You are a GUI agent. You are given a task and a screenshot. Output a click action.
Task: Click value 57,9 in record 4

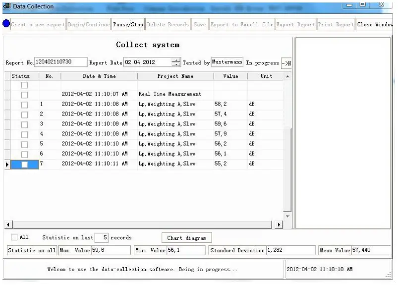coord(221,134)
